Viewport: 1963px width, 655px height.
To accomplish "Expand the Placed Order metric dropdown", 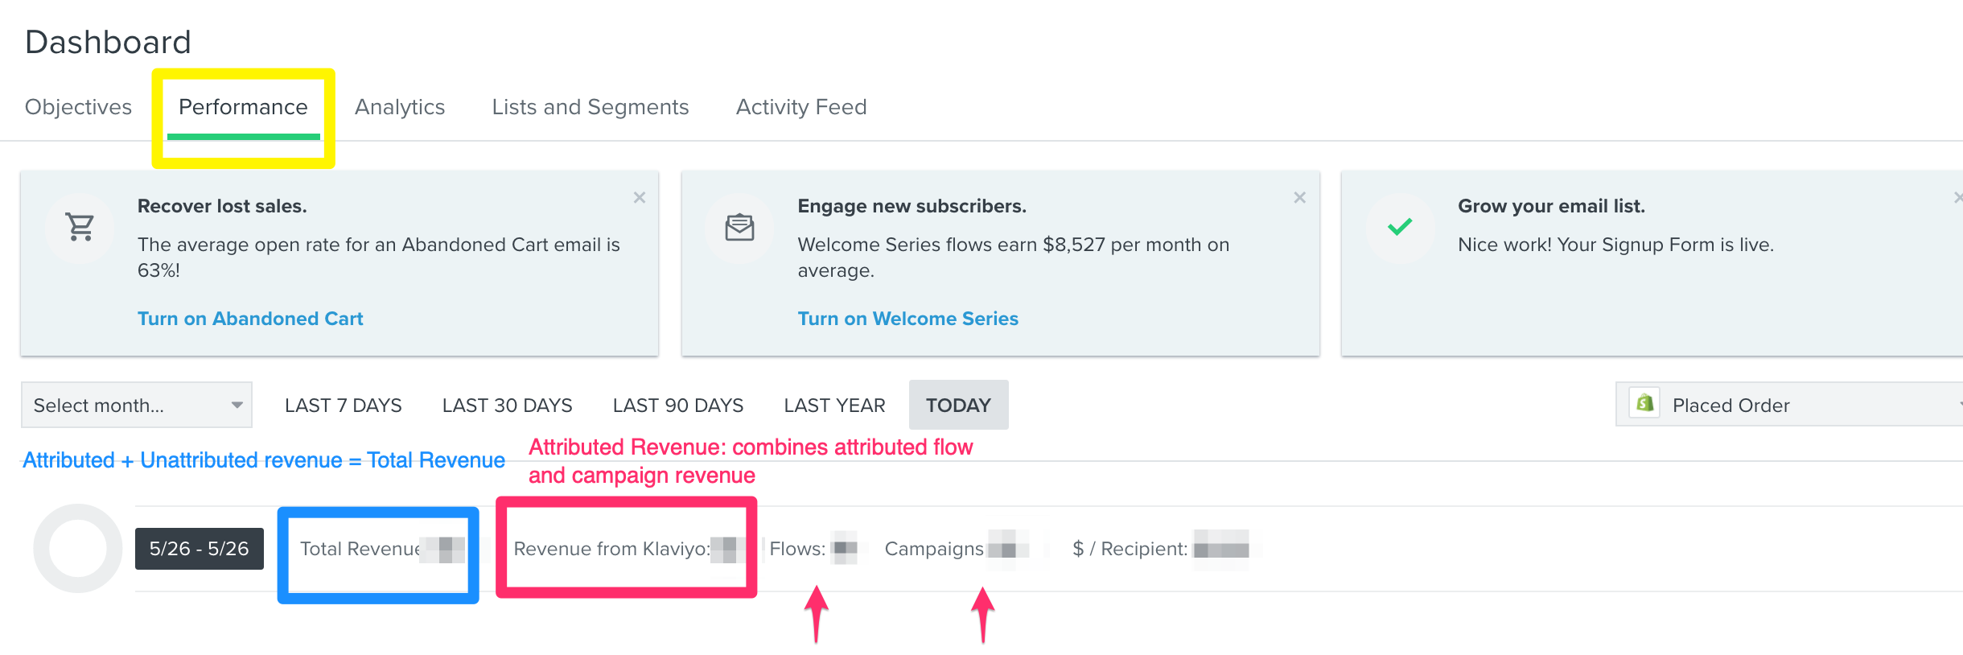I will point(1789,404).
